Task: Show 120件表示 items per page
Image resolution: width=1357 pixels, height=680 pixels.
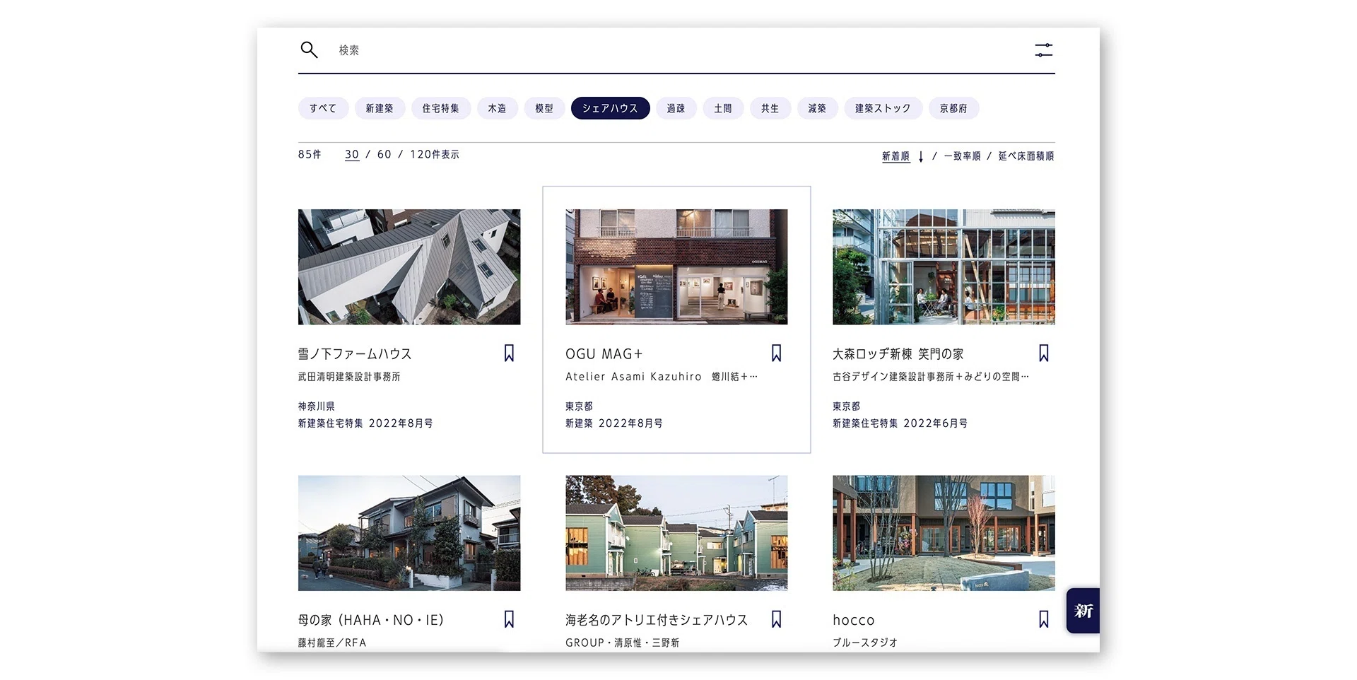Action: click(x=435, y=154)
